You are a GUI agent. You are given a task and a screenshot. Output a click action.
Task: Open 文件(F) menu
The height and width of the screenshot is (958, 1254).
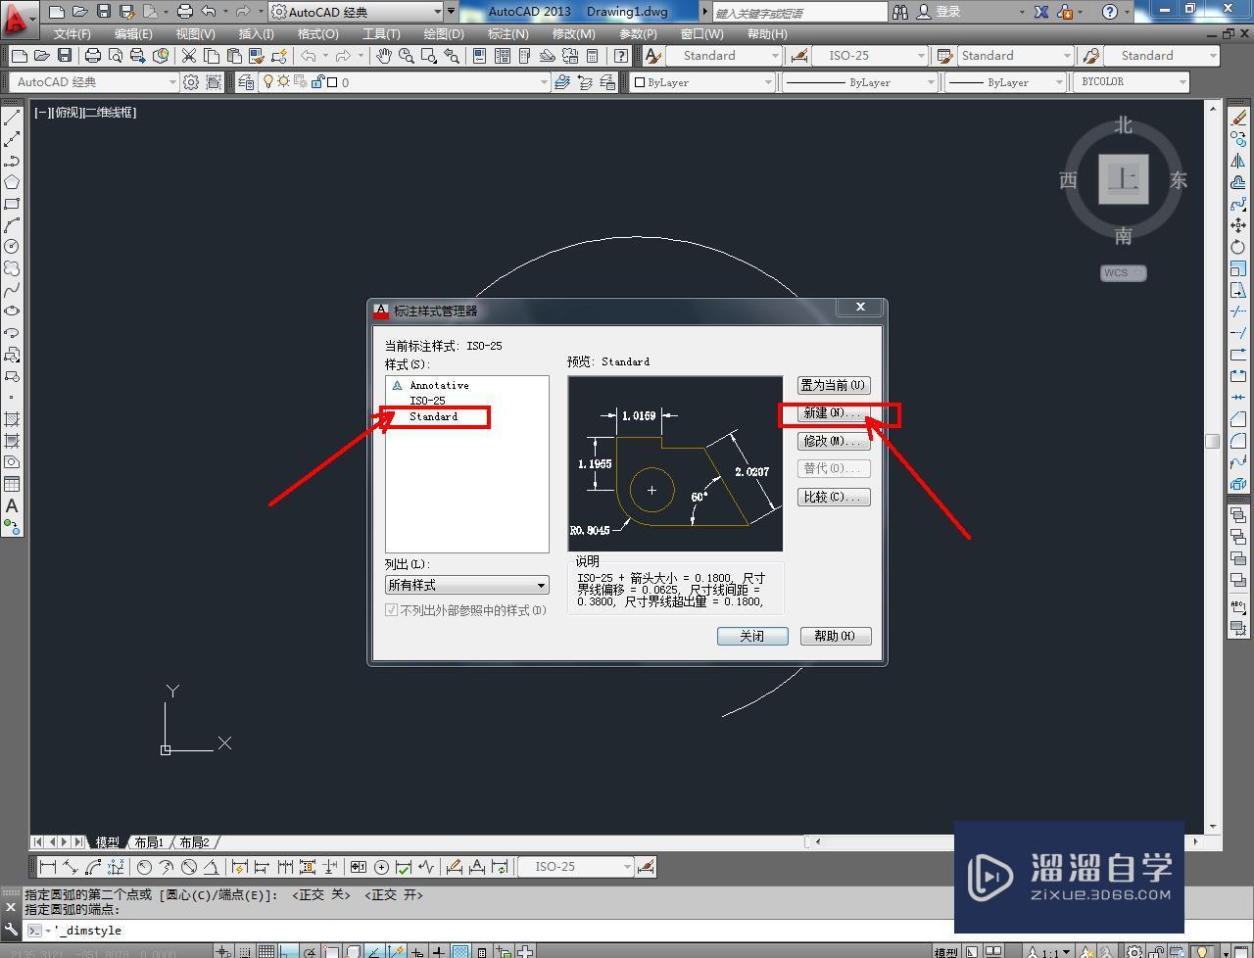pos(72,33)
